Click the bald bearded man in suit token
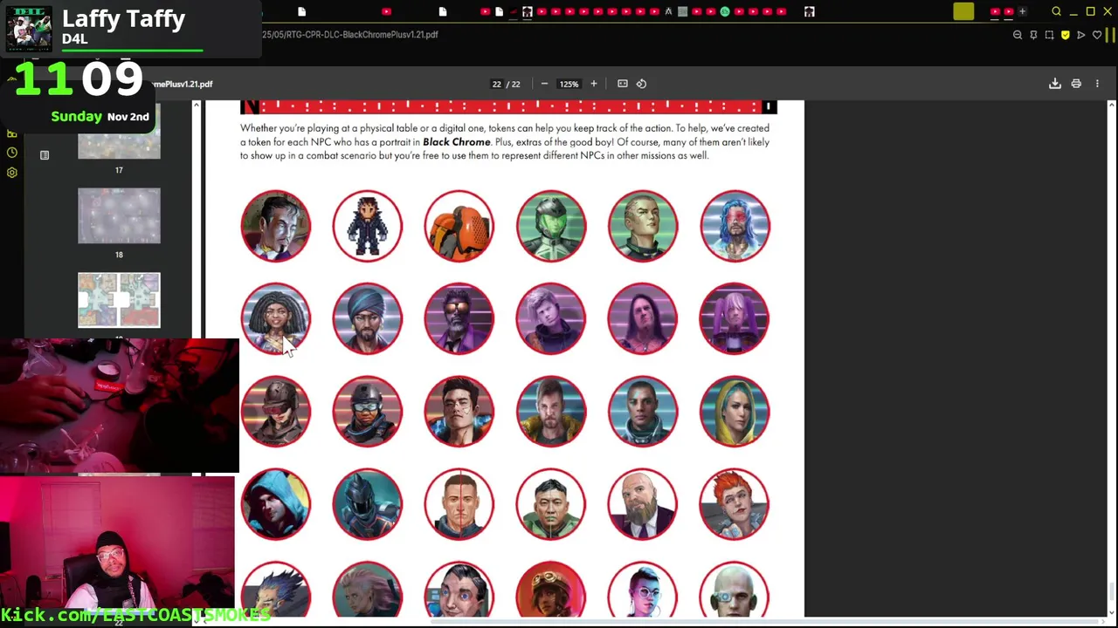The height and width of the screenshot is (628, 1118). point(642,504)
